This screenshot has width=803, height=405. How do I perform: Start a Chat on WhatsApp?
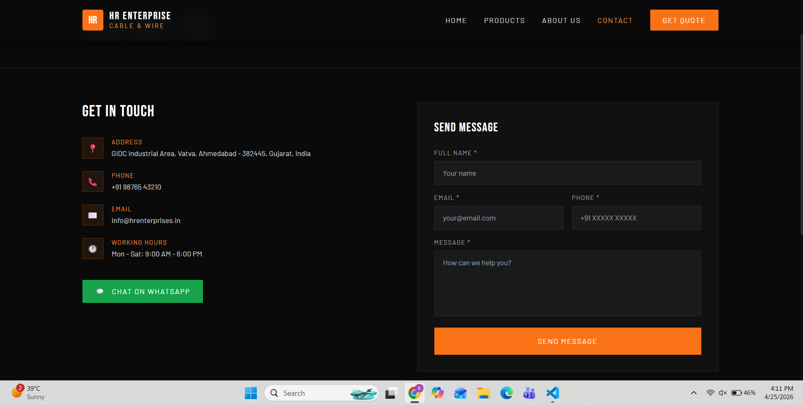pyautogui.click(x=143, y=292)
